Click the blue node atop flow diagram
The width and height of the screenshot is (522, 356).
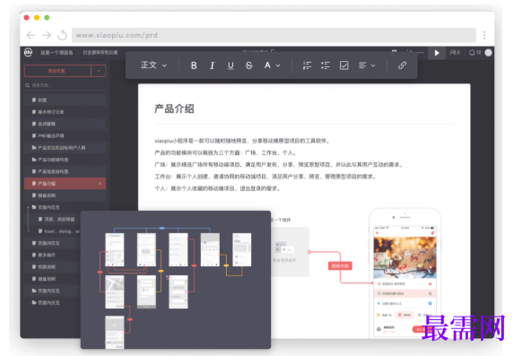click(161, 228)
